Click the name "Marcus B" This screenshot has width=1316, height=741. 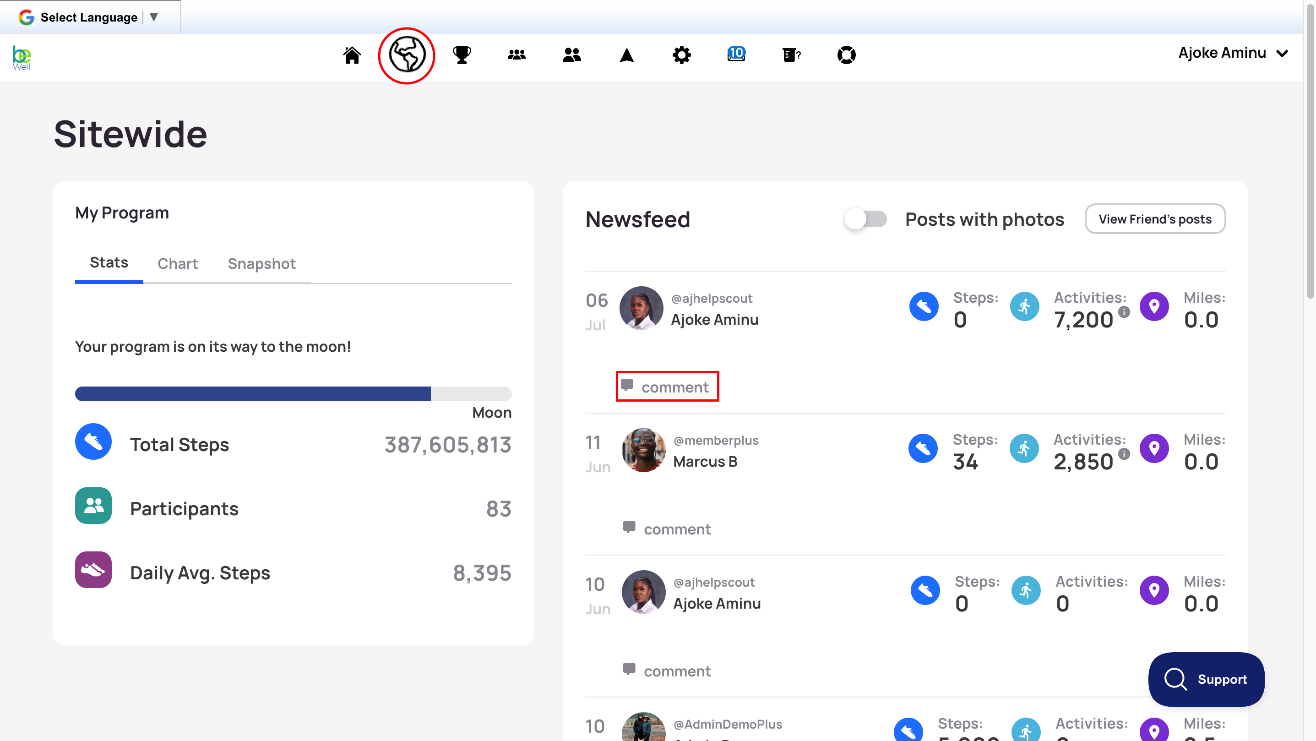click(x=705, y=462)
